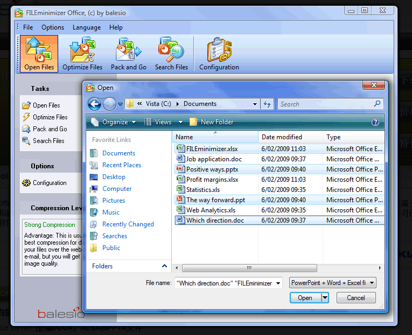Click the search magnifier icon
Viewport: 412px width, 335px height.
pos(378,104)
